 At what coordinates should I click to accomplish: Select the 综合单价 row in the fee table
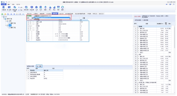(x=57, y=40)
